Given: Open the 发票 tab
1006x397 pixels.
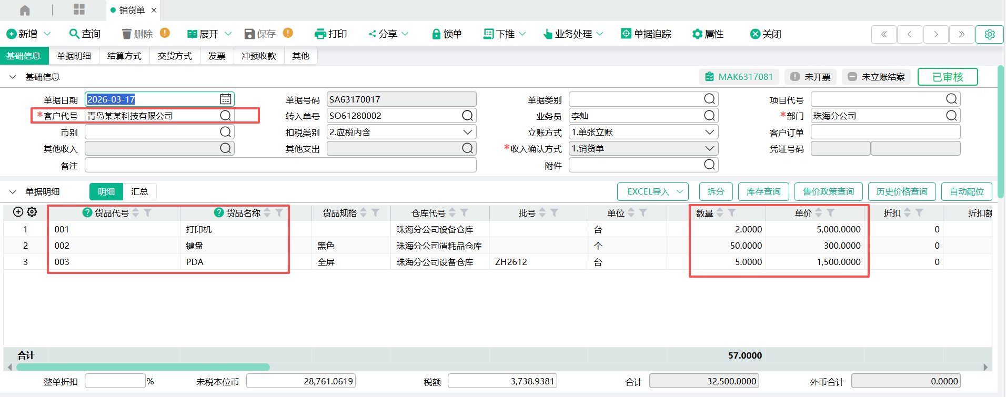Looking at the screenshot, I should click(x=217, y=56).
